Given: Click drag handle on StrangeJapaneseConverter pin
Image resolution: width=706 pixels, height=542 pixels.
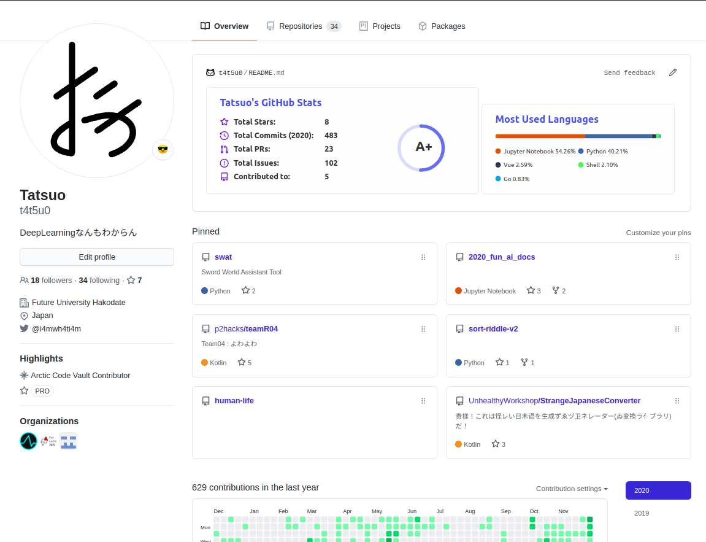Looking at the screenshot, I should pos(677,401).
